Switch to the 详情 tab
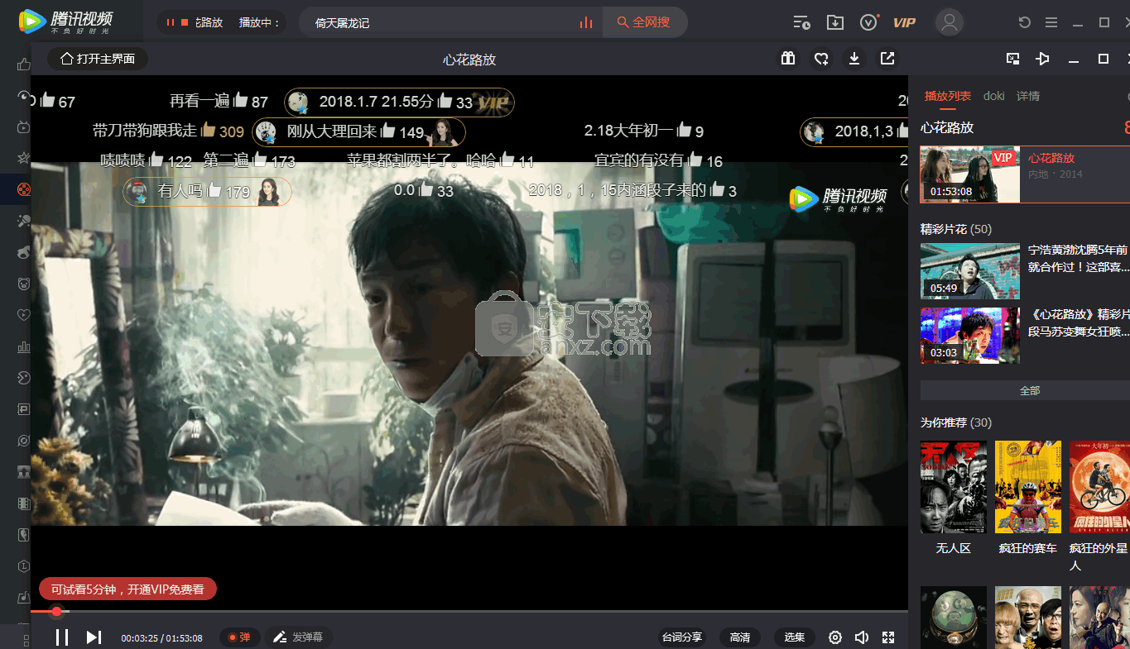Screen dimensions: 1130x649 (1028, 96)
